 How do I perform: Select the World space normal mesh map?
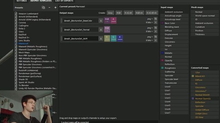point(205,16)
